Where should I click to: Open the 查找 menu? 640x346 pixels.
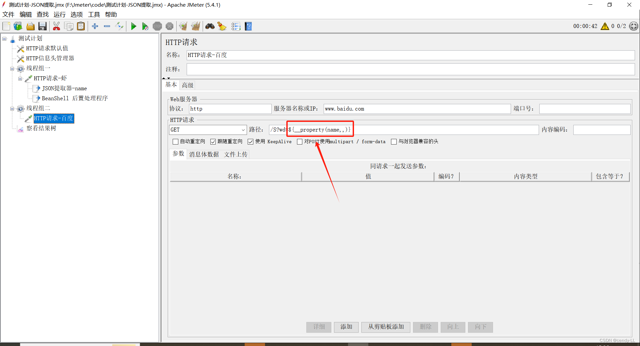click(43, 15)
